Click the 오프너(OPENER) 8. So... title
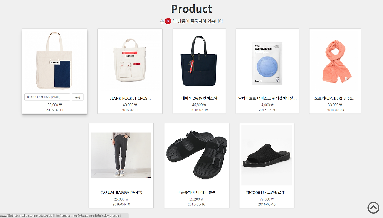 (x=335, y=98)
